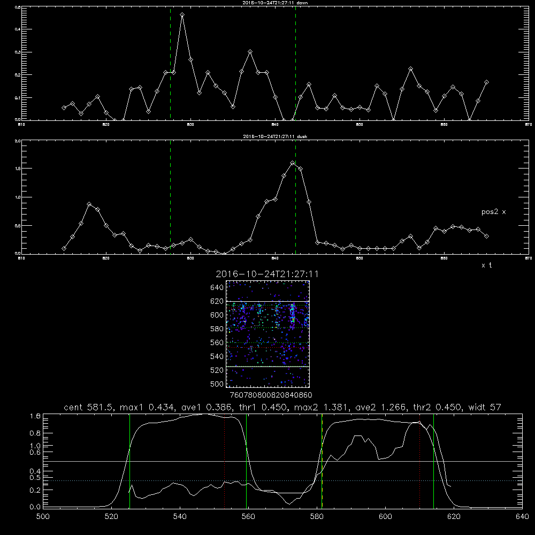Click the 640 x-axis label of bottom plot

(x=522, y=517)
